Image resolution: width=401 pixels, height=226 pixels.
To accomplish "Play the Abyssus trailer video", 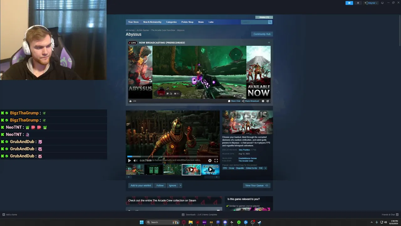I will click(129, 160).
